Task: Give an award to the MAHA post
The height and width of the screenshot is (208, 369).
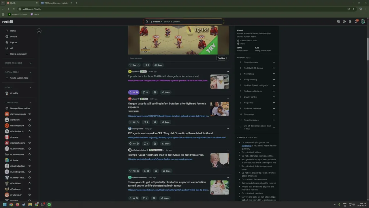Action: pyautogui.click(x=155, y=92)
